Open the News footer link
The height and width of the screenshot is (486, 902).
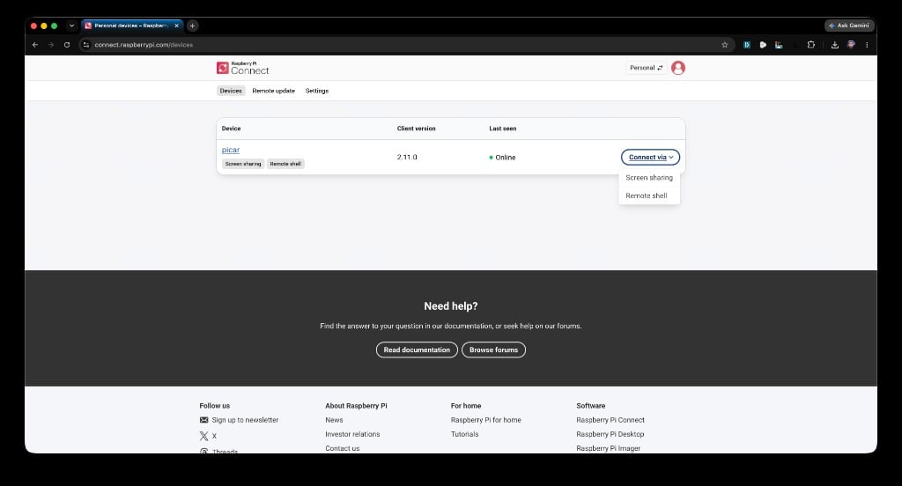[x=334, y=420]
